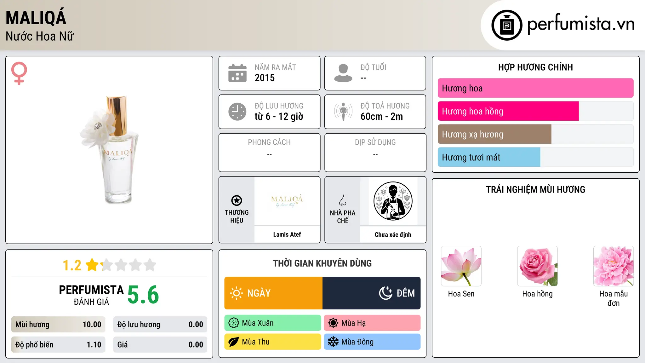Image resolution: width=645 pixels, height=363 pixels.
Task: Click the Maliqá brand logo thumbnail
Action: (x=287, y=201)
